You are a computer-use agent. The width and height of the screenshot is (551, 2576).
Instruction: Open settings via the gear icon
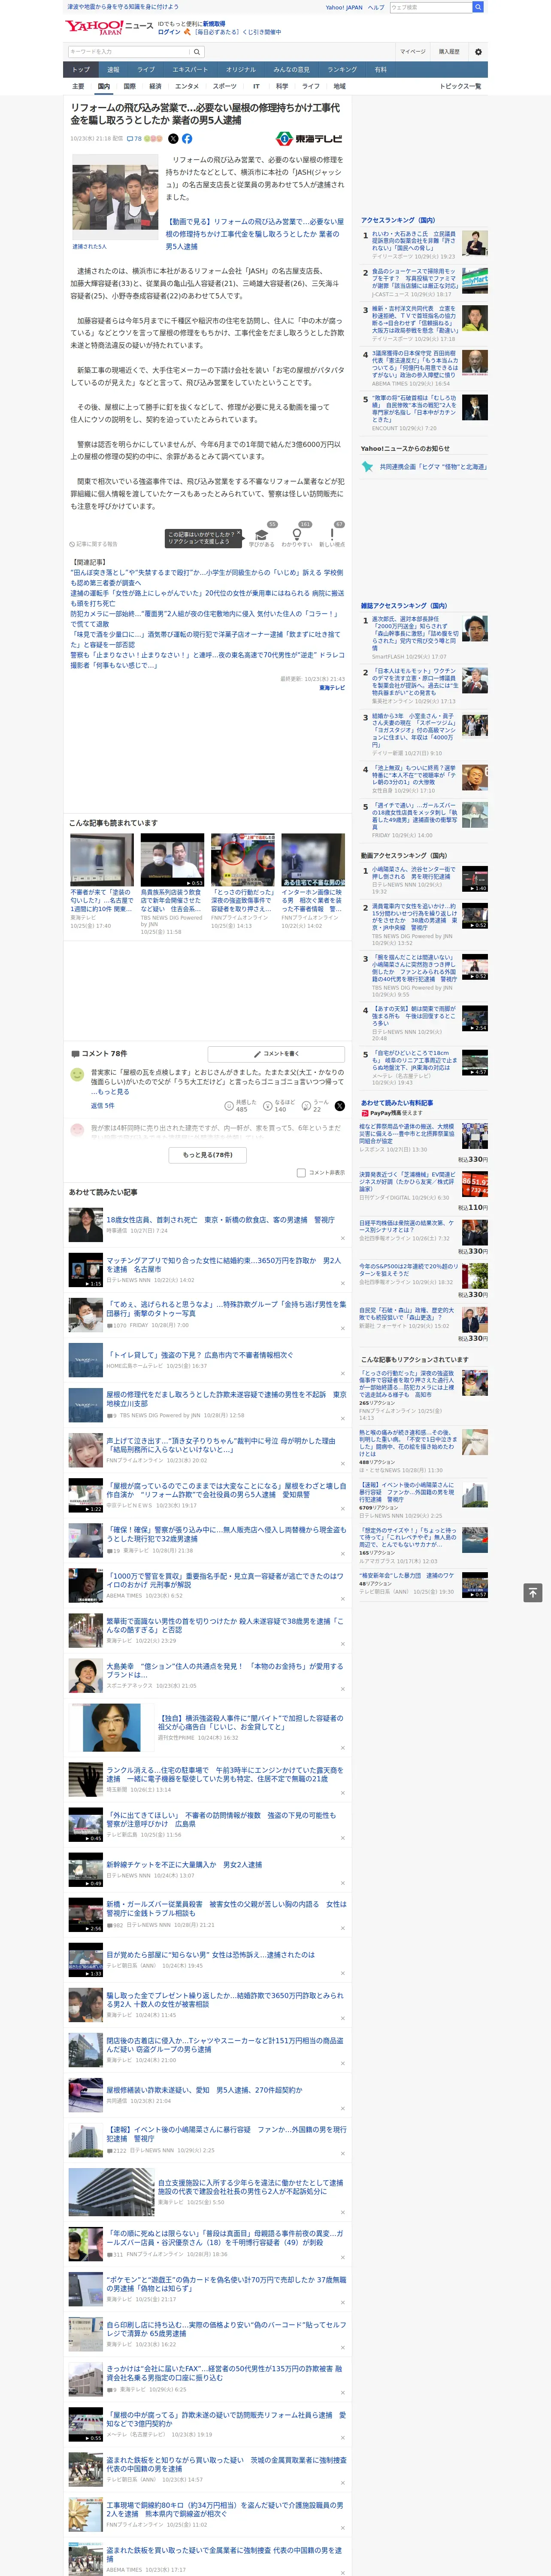pos(478,51)
